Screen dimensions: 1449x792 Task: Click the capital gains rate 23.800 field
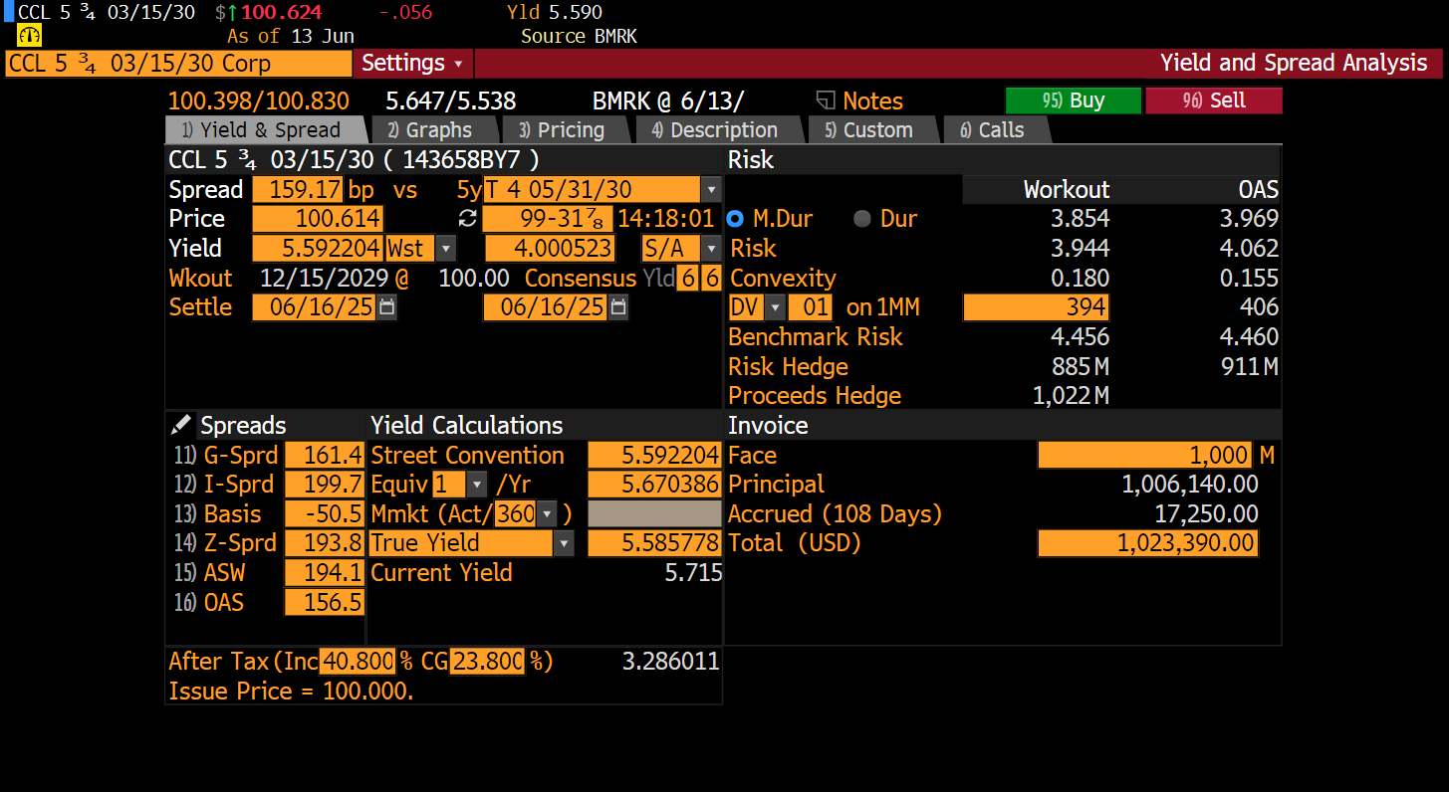[x=487, y=662]
